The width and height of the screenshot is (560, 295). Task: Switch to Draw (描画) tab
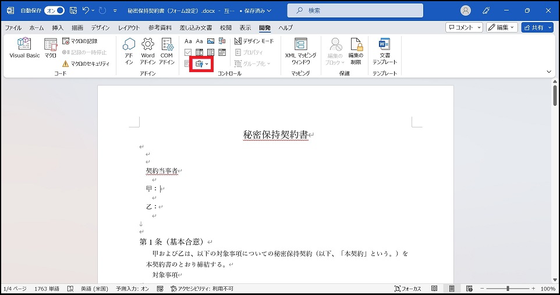(77, 27)
